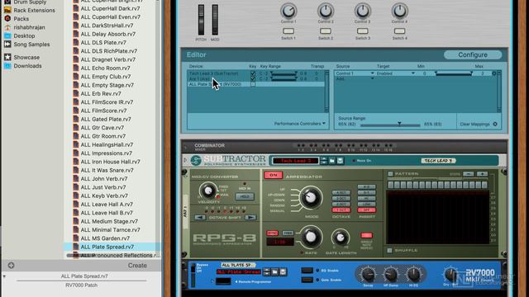Click the Mod wheel
Screen dimensions: 529x297
215,20
